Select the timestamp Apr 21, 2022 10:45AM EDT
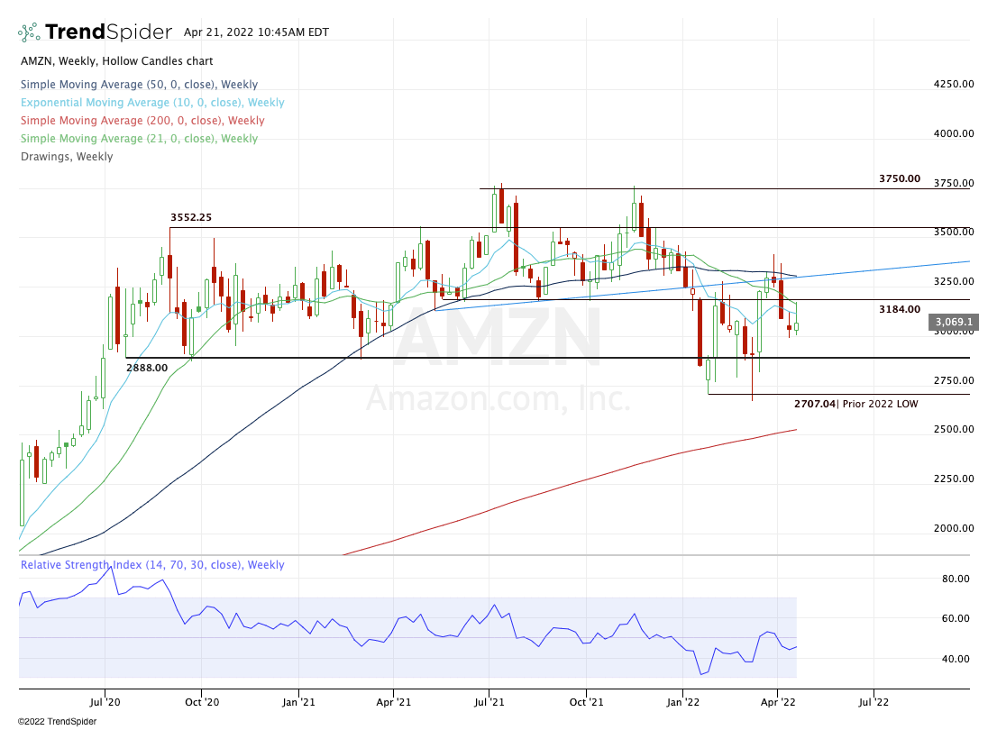Viewport: 997px width, 730px height. 256,32
